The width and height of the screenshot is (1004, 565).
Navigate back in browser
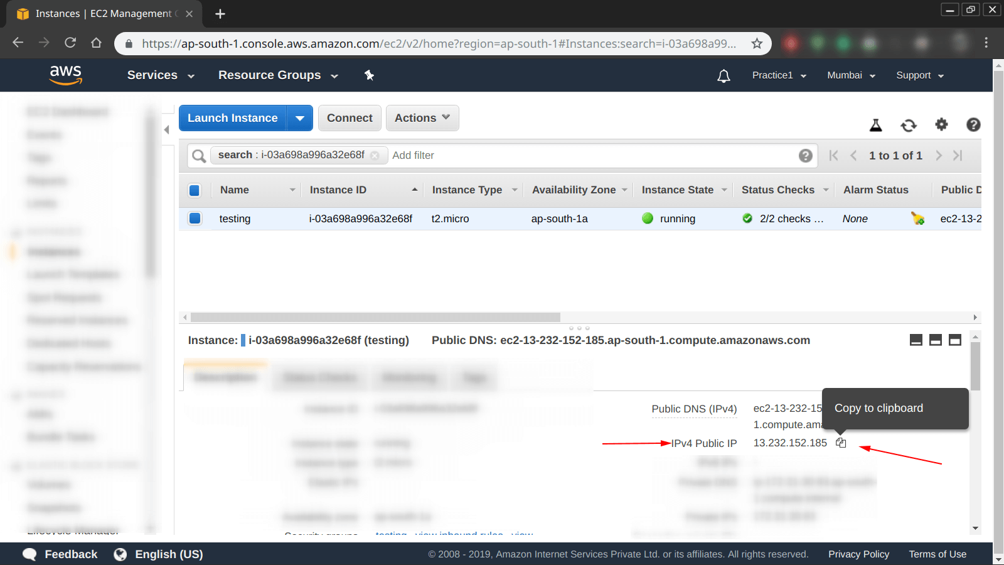tap(18, 43)
